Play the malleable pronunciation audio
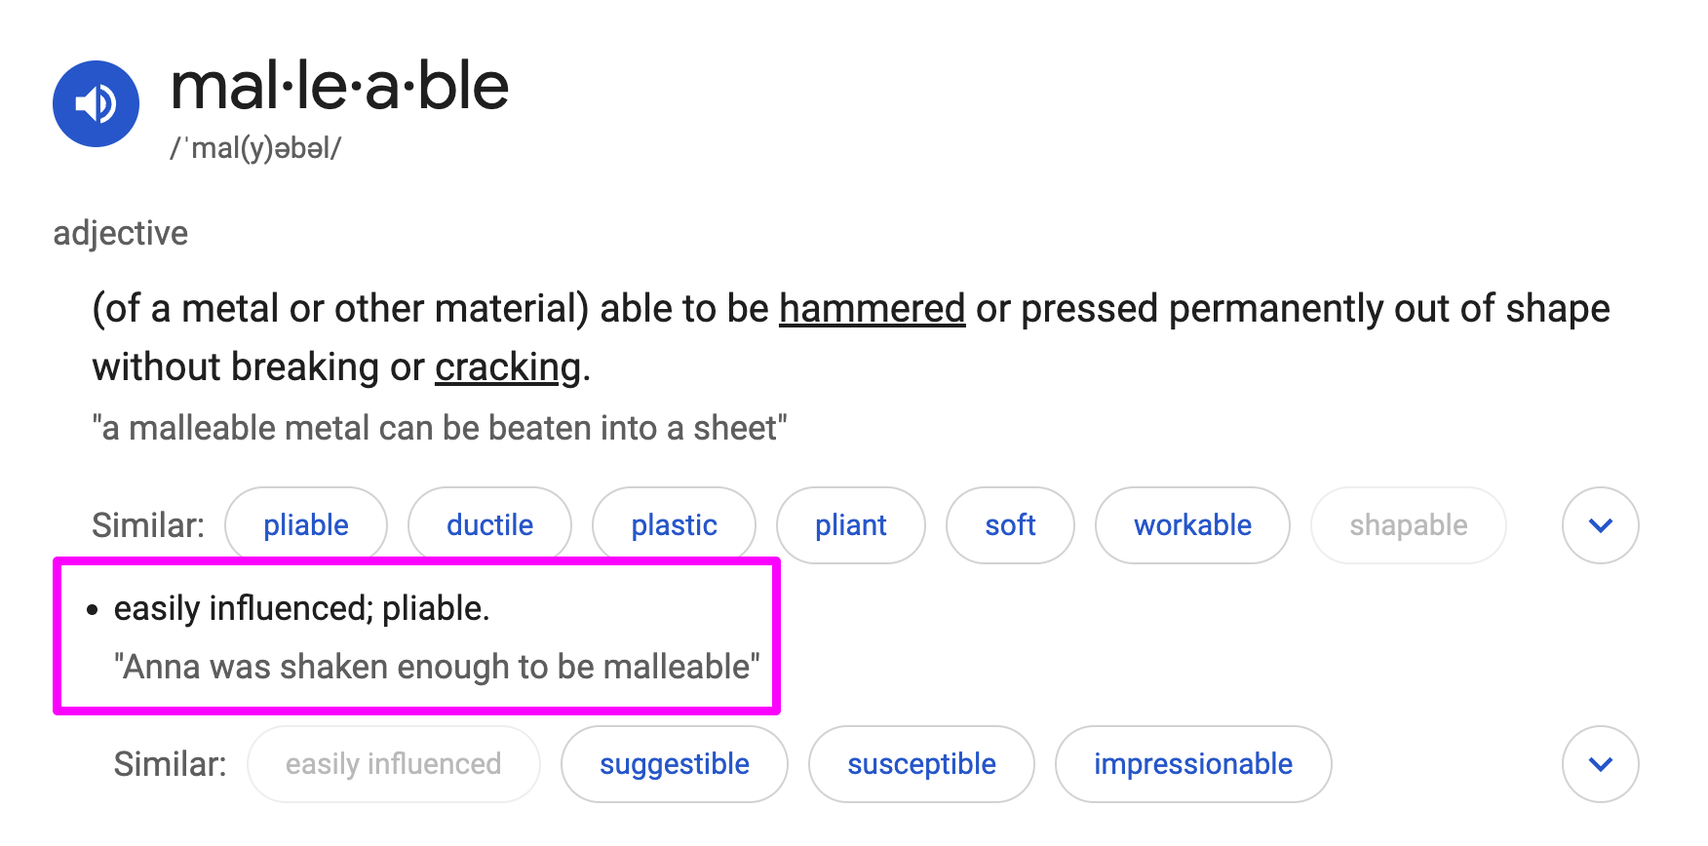Image resolution: width=1708 pixels, height=846 pixels. (96, 103)
